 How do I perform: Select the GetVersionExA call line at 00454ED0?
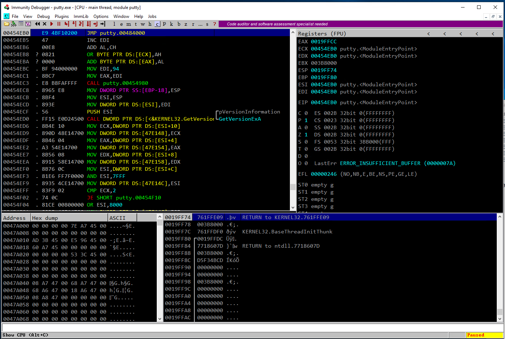pos(146,119)
